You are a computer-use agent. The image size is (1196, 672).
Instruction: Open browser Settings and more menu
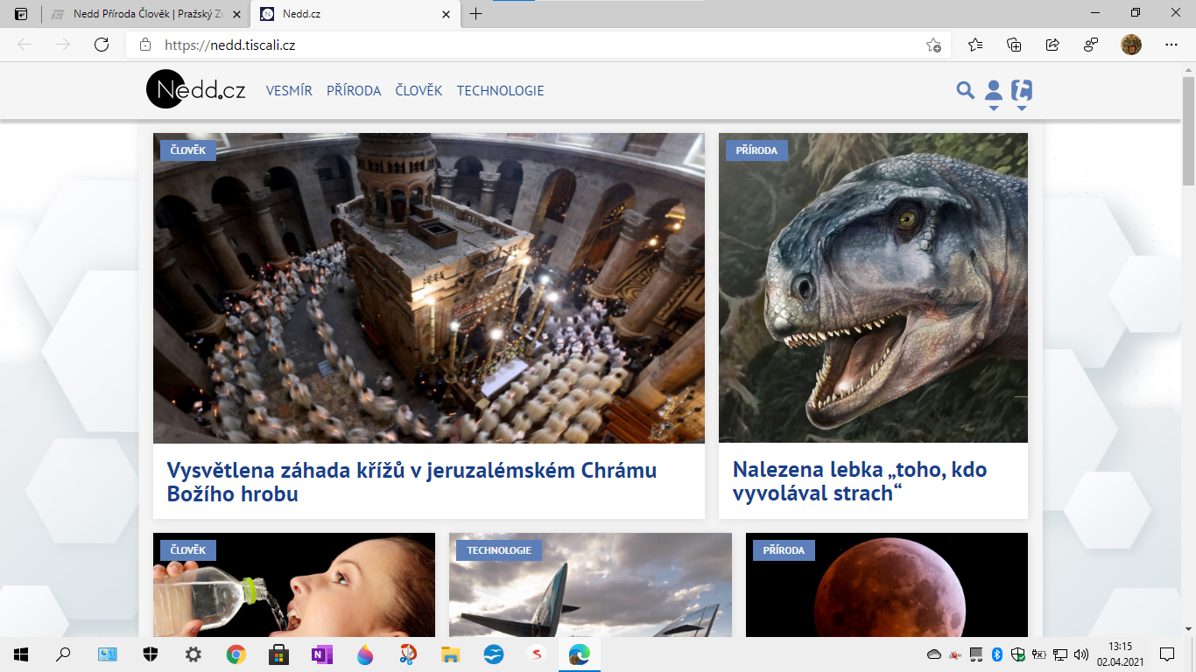pyautogui.click(x=1171, y=45)
